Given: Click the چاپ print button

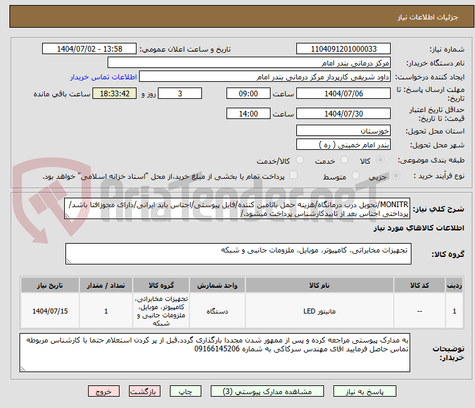Looking at the screenshot, I should point(185,392).
